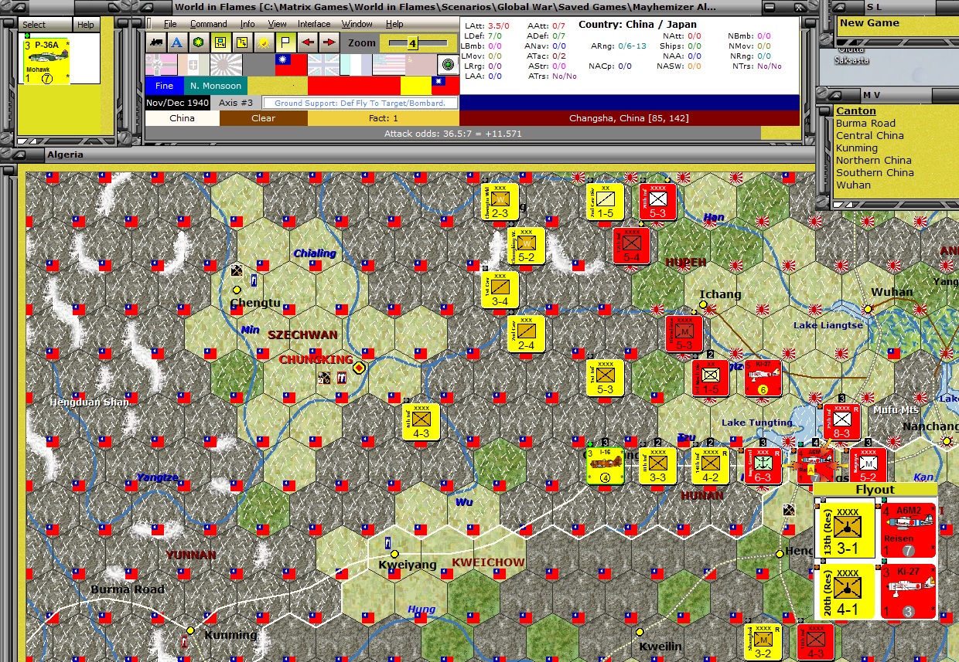The image size is (959, 662).
Task: Jump to Kunming in the map views list
Action: (857, 148)
